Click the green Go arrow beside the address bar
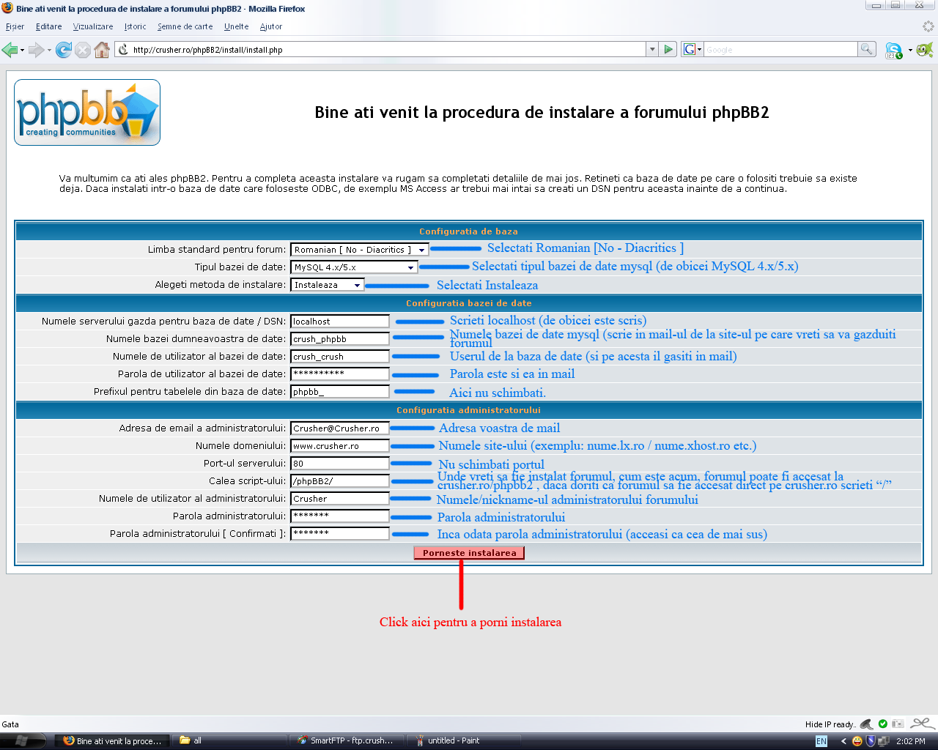This screenshot has height=750, width=938. [x=668, y=49]
